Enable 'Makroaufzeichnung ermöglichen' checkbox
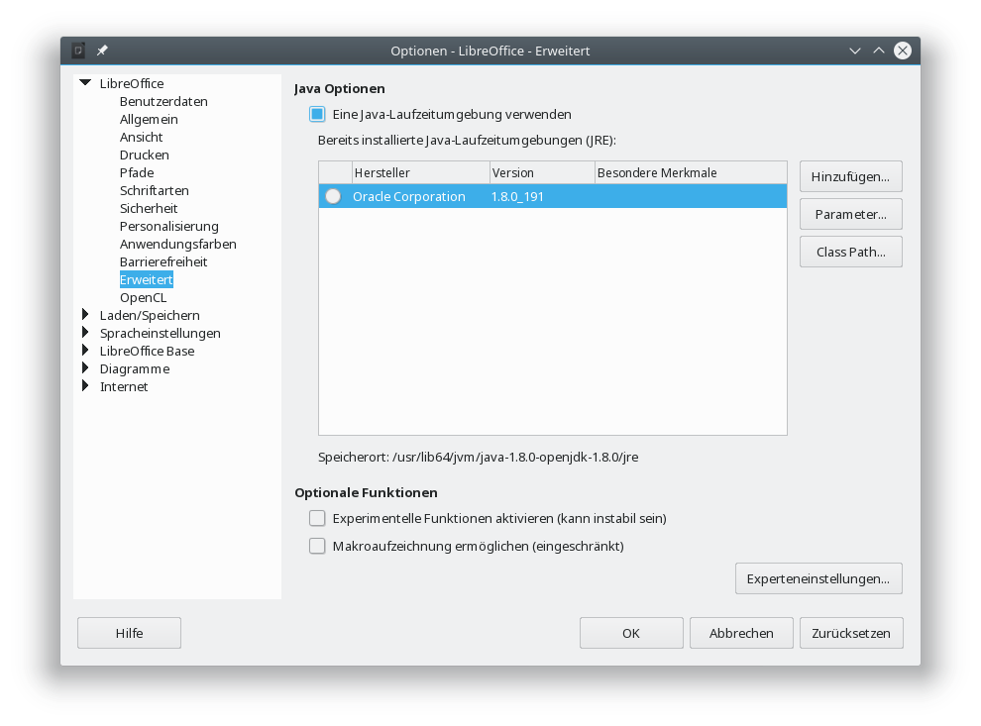981x726 pixels. tap(317, 546)
